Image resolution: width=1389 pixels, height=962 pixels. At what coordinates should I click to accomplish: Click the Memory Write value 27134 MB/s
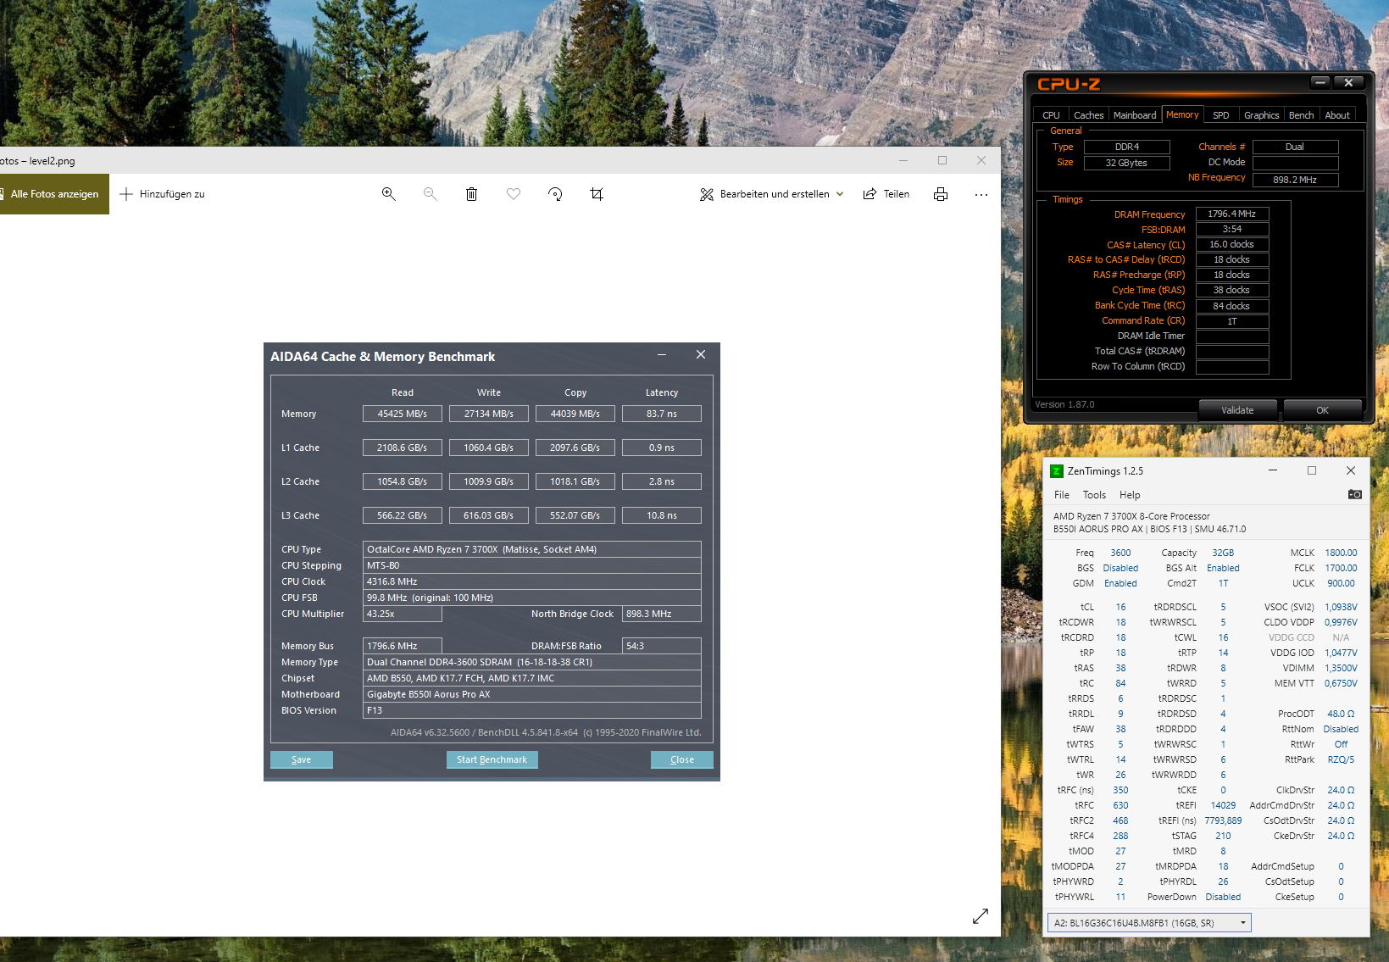pos(489,414)
